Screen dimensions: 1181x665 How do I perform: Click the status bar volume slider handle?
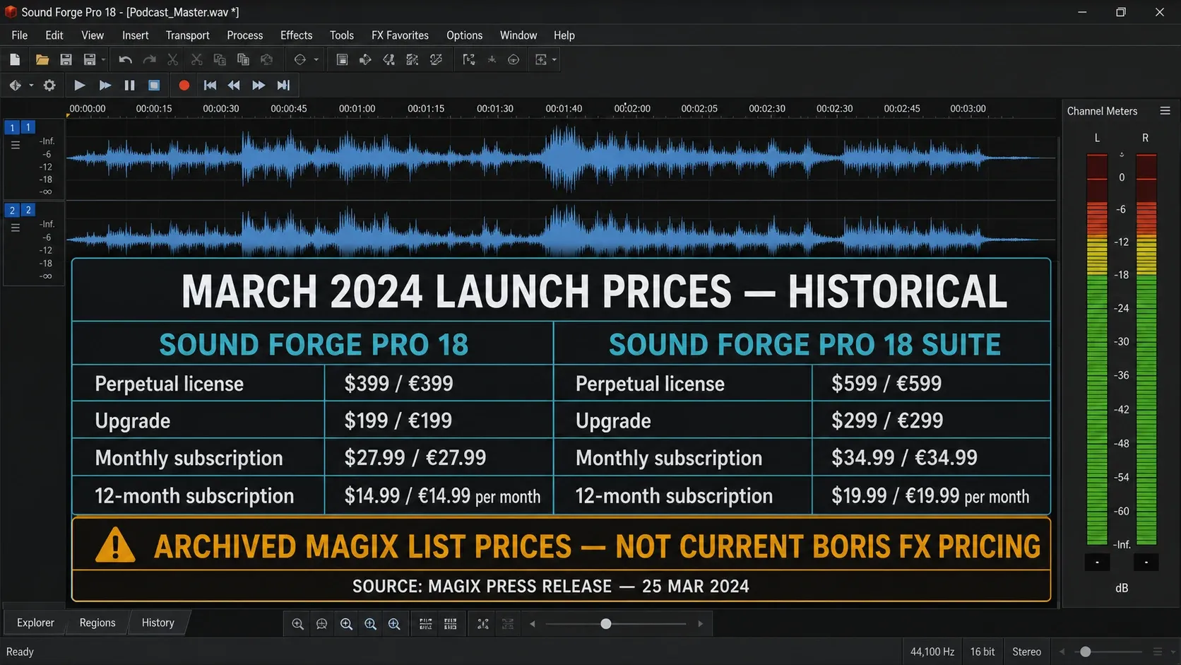pos(1086,652)
